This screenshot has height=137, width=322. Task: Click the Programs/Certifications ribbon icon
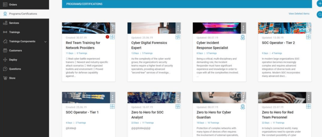5,14
